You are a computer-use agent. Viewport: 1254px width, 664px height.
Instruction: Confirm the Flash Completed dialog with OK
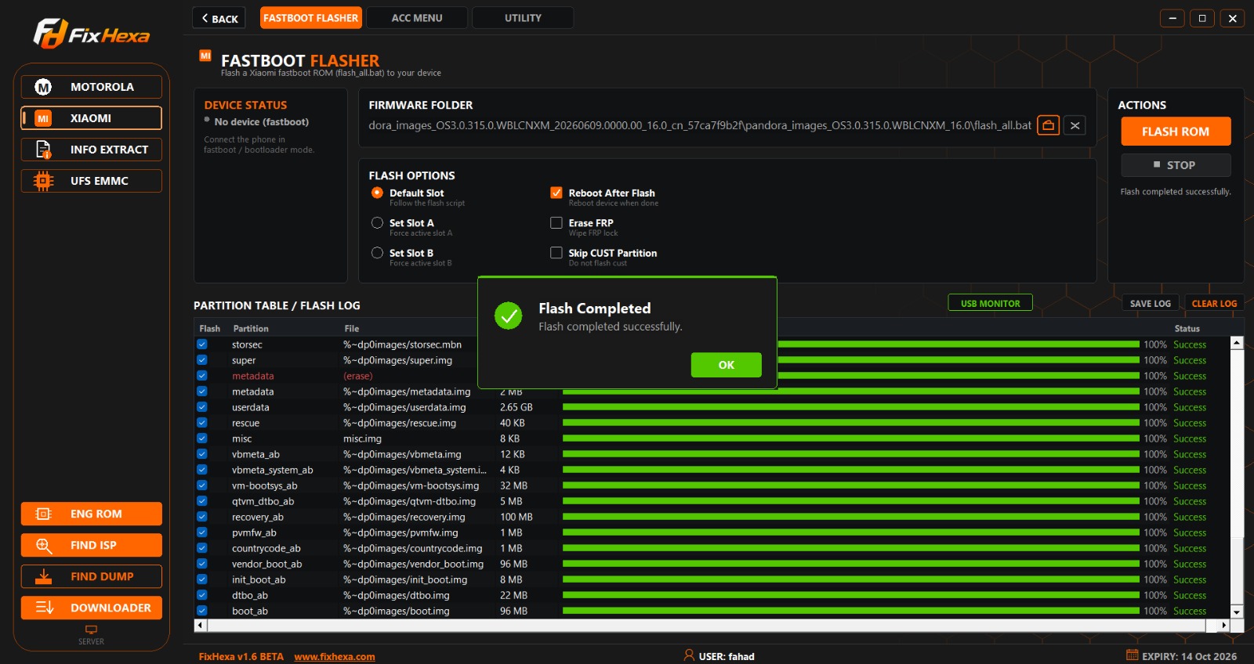[x=727, y=365]
